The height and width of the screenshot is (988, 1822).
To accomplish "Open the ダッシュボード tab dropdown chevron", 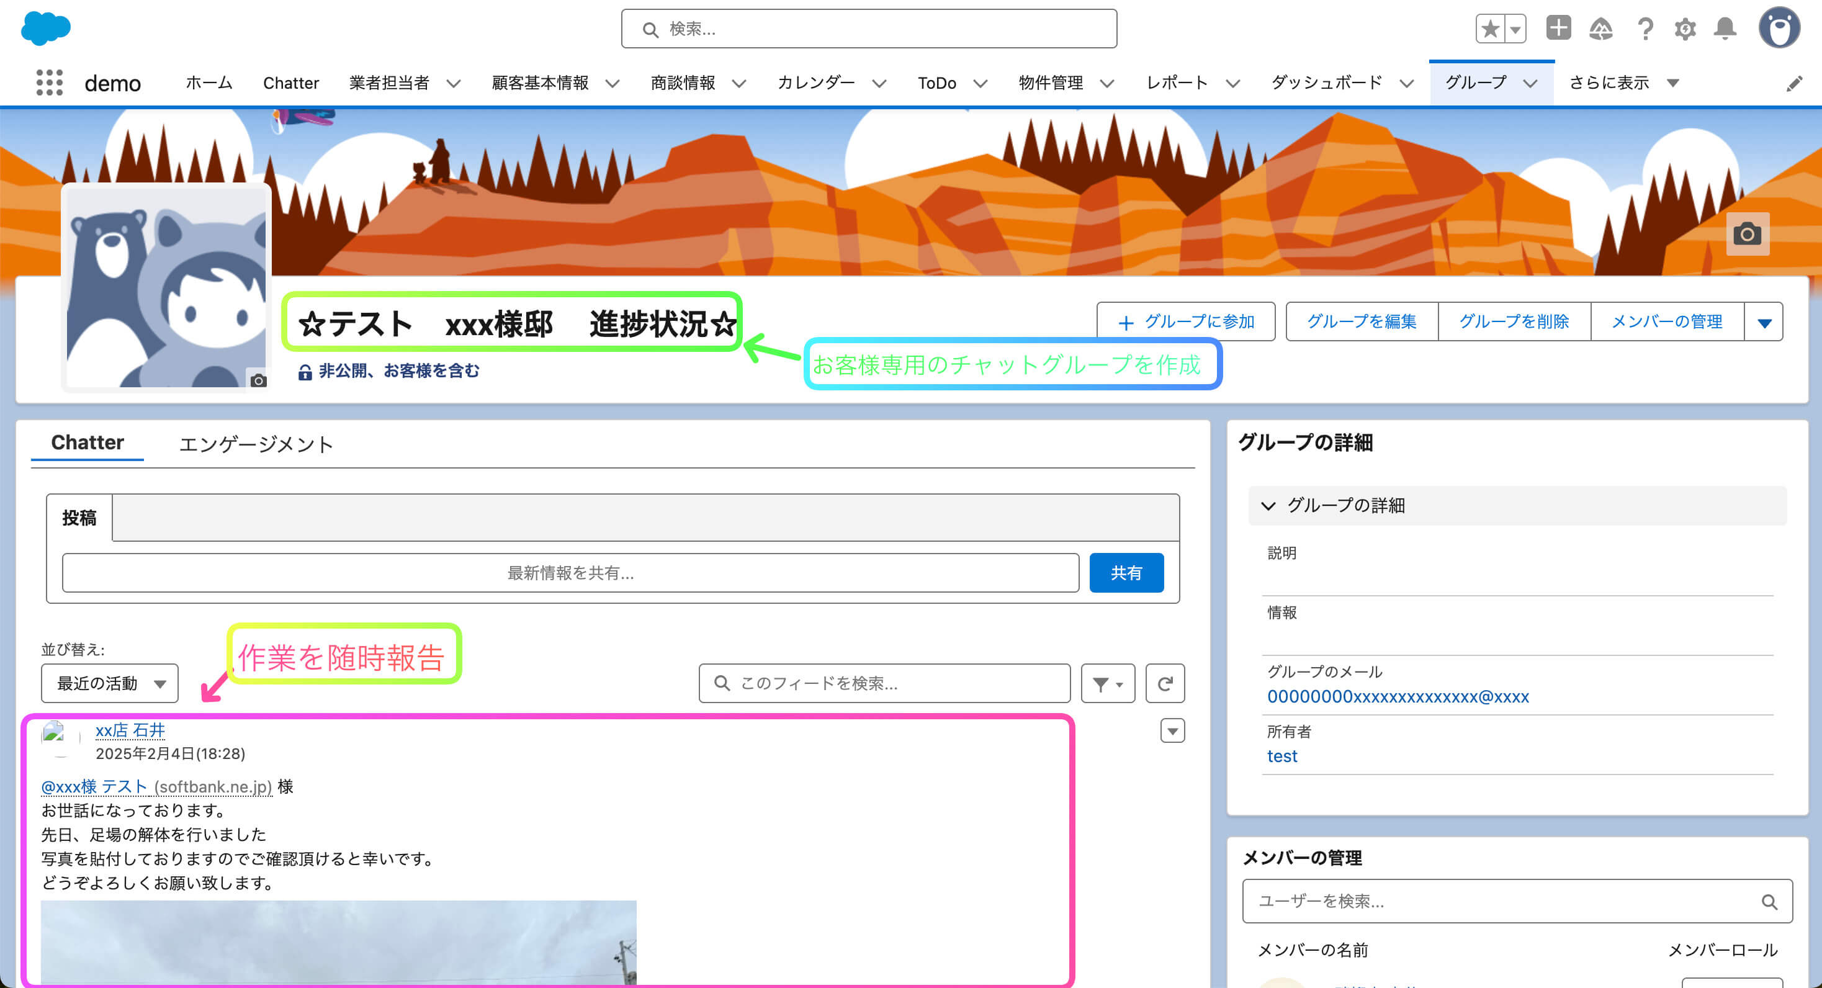I will (x=1407, y=83).
